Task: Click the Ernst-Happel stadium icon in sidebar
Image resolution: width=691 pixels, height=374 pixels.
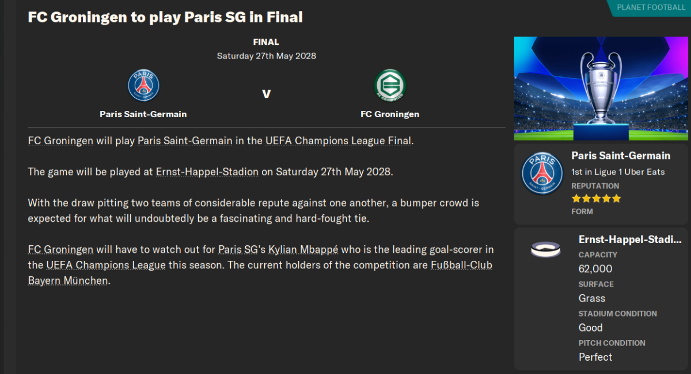Action: pos(545,249)
